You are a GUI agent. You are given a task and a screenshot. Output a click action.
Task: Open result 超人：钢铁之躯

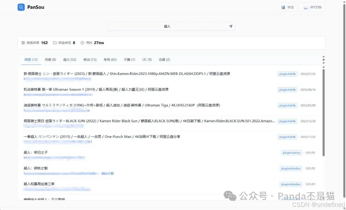[x=36, y=168]
